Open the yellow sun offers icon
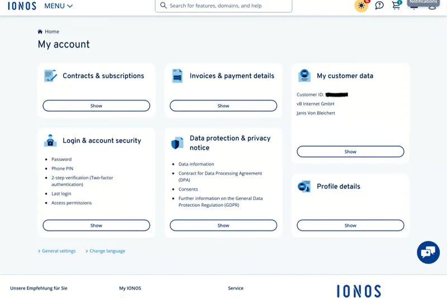This screenshot has height=298, width=447. [361, 6]
